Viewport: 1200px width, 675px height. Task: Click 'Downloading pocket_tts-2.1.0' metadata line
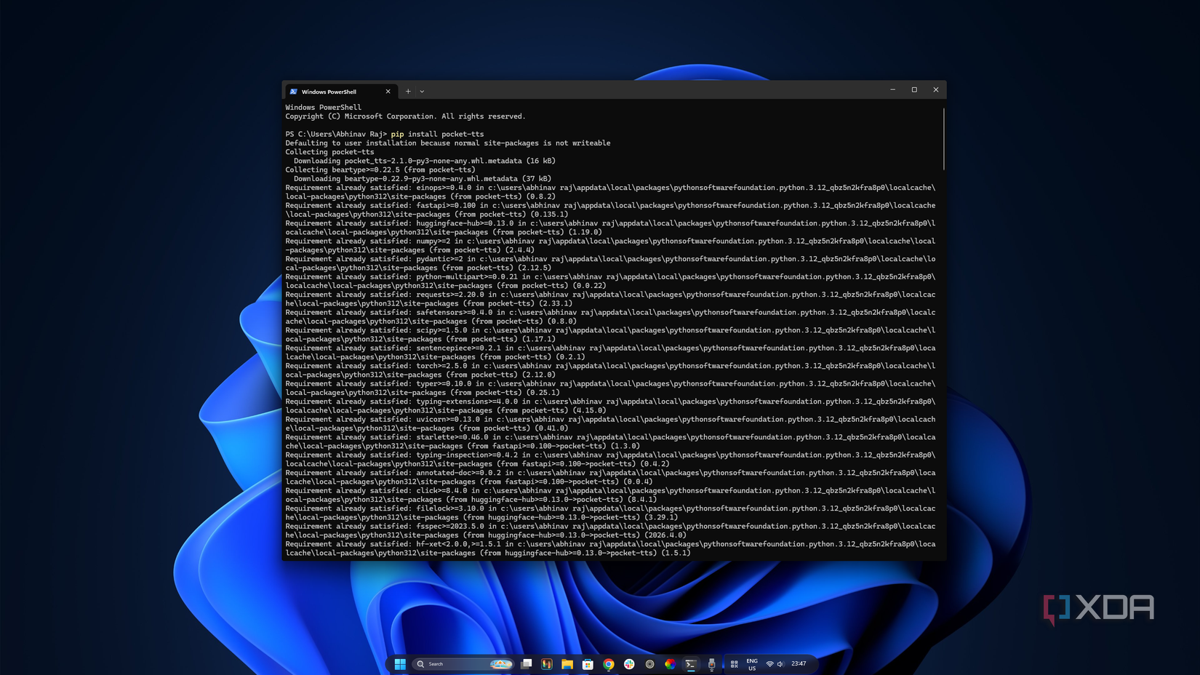(x=424, y=161)
